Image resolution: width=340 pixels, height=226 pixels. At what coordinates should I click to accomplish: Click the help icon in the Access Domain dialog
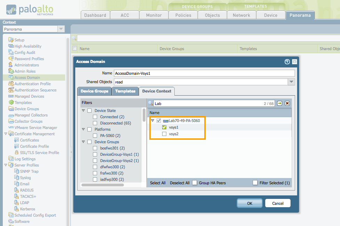click(x=287, y=62)
